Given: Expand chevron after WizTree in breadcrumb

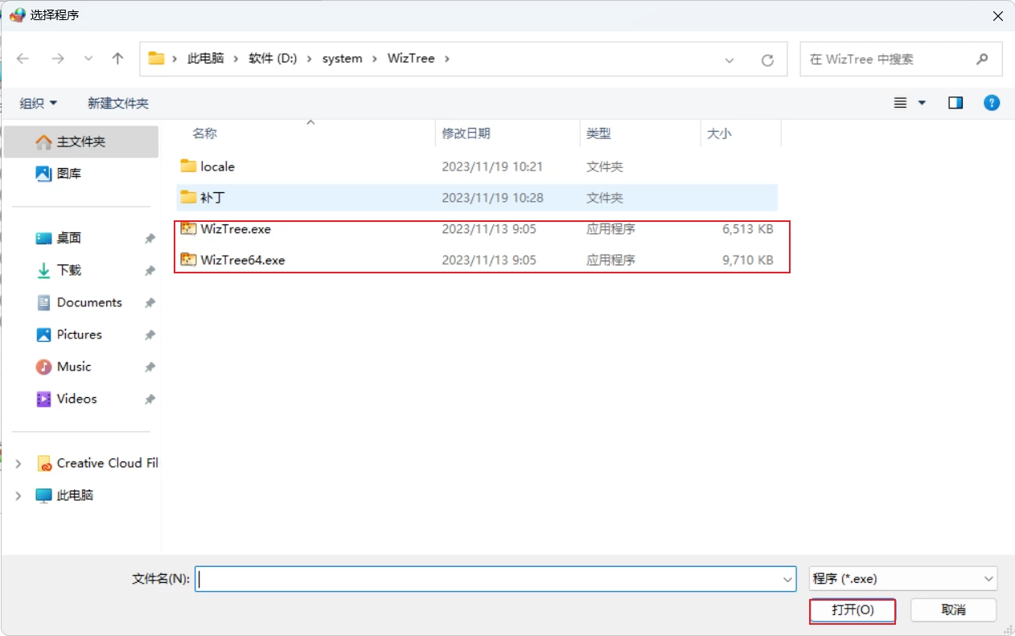Looking at the screenshot, I should coord(448,59).
